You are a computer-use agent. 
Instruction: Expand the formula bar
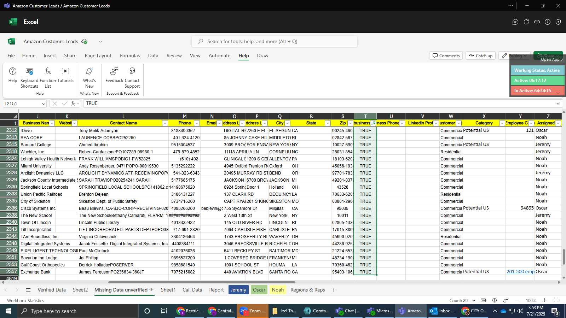(x=558, y=104)
